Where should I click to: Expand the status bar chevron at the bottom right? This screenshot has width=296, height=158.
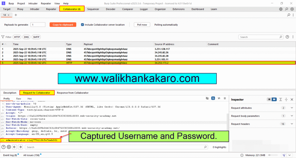[x=290, y=155]
